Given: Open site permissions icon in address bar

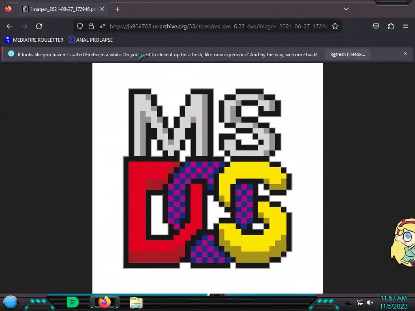Looking at the screenshot, I should click(103, 26).
